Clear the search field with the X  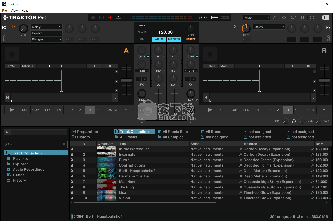click(64, 144)
